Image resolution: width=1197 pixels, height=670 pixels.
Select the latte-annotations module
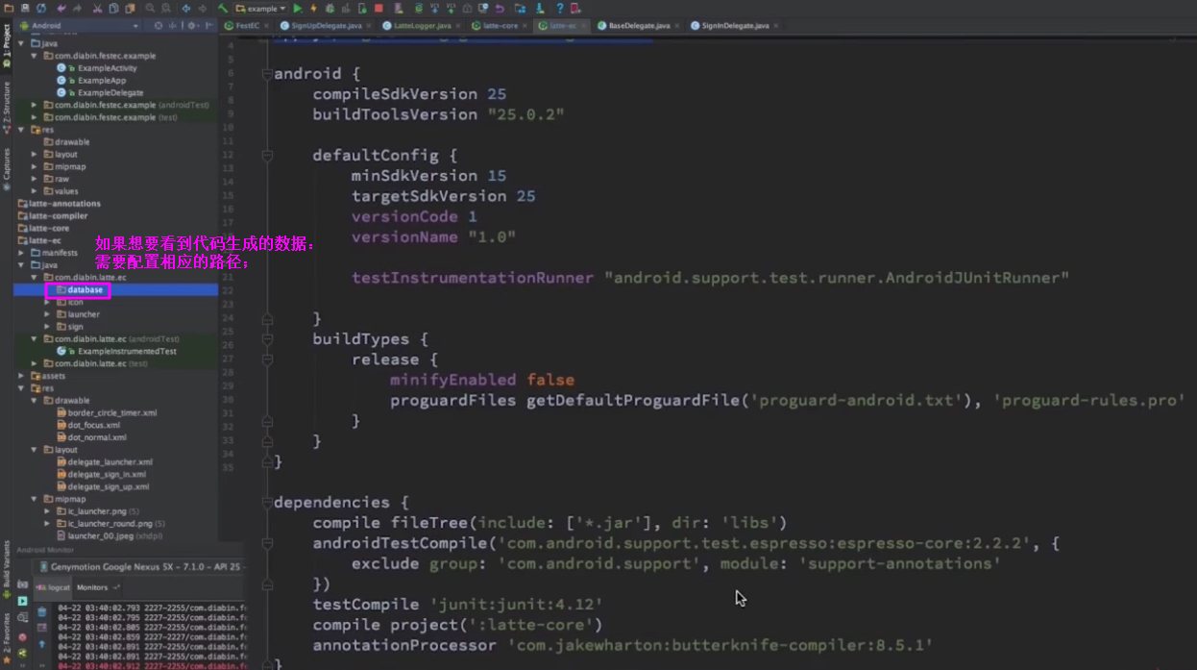pyautogui.click(x=60, y=204)
